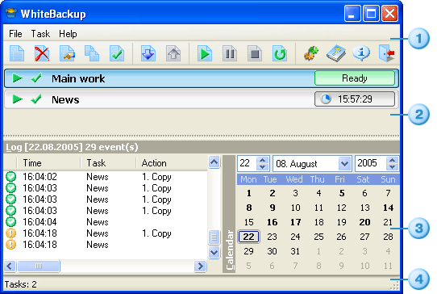Expand the 08. August month dropdown
Viewport: 437px width, 294px height.
point(344,163)
